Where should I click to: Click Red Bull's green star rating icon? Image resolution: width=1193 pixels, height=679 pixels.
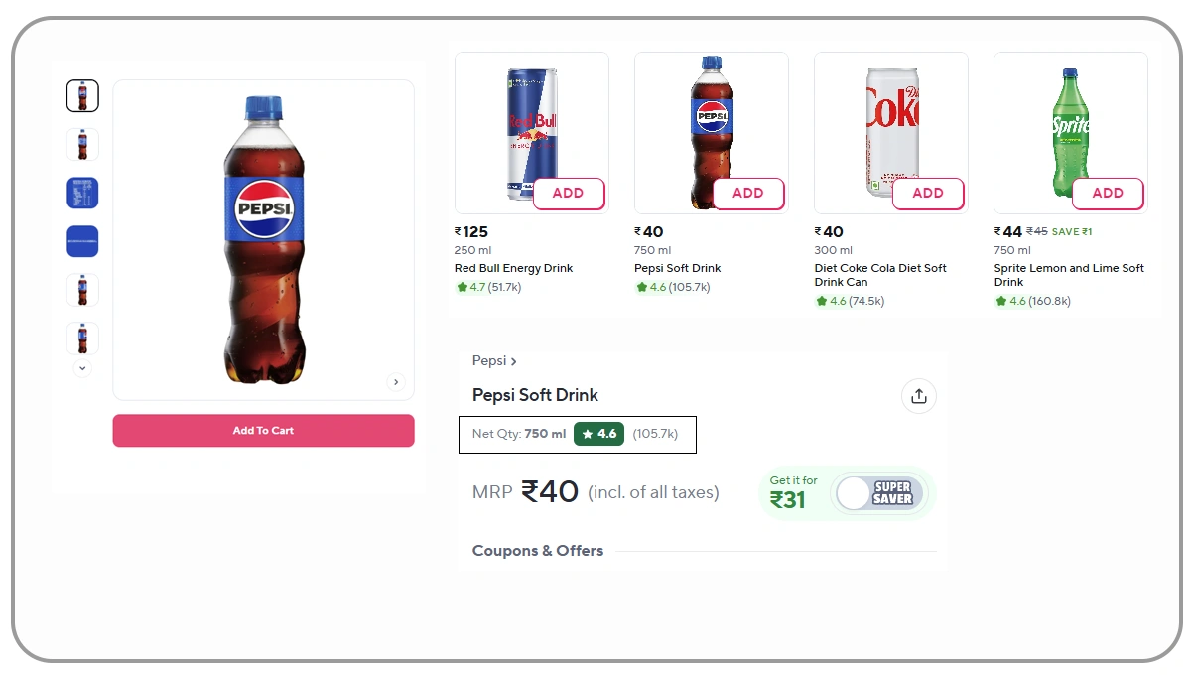461,287
